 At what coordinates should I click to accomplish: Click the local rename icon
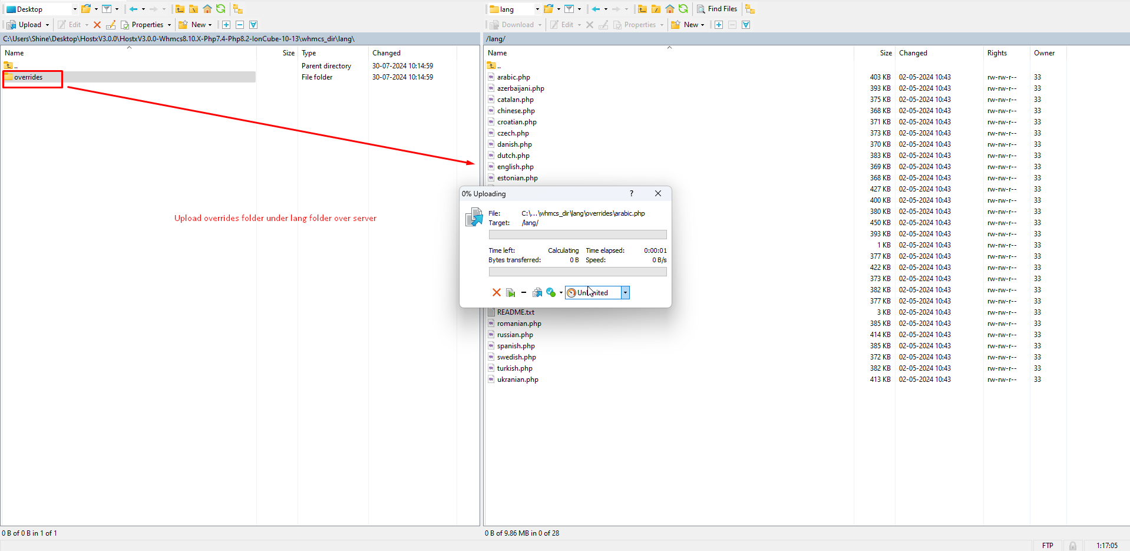pos(111,25)
